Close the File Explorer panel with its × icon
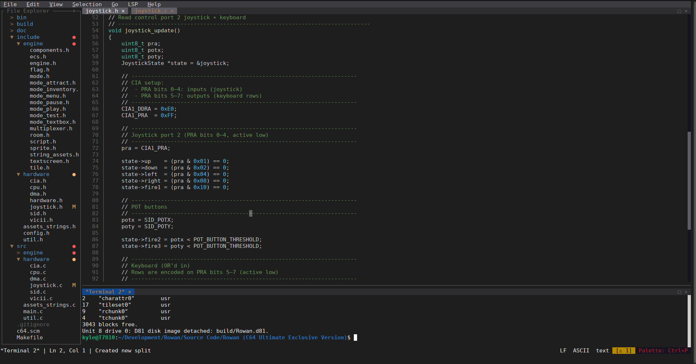 (x=74, y=11)
